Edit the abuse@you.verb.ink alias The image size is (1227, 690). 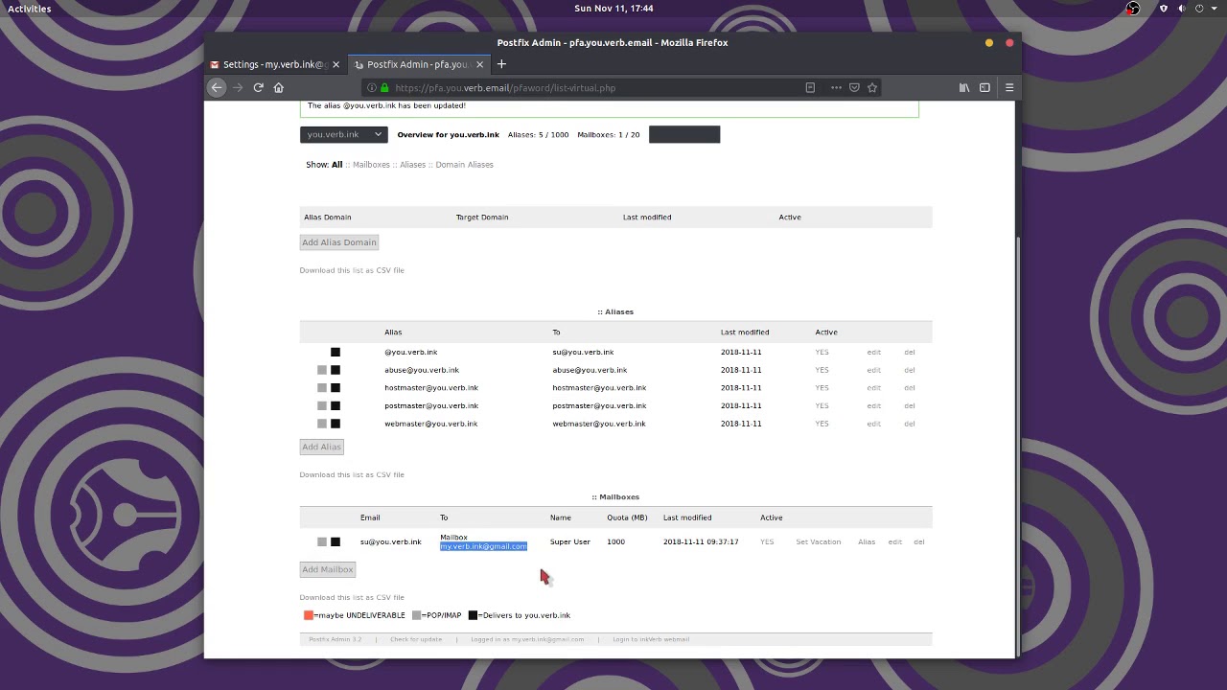pos(873,370)
